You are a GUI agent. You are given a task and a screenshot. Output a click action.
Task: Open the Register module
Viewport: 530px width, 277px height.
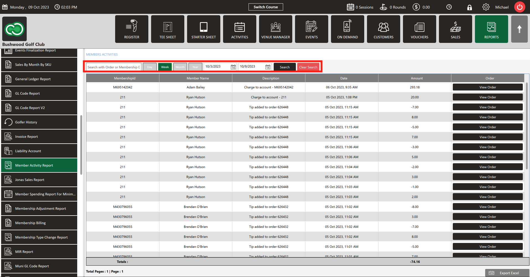132,29
